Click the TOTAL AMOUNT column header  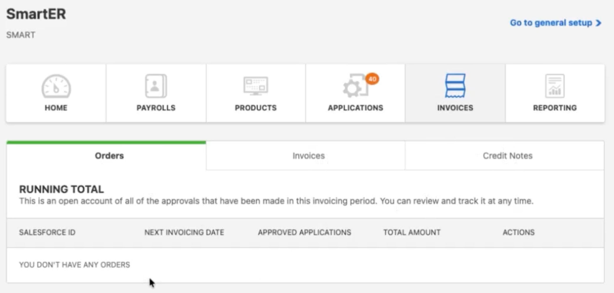(412, 232)
